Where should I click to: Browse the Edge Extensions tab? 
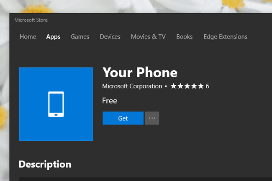tap(225, 37)
